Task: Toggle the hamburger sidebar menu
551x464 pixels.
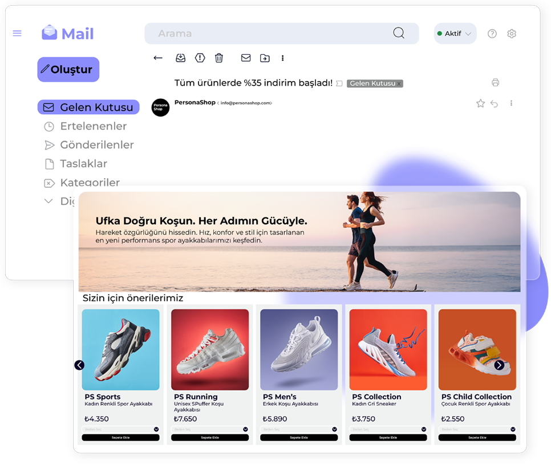Action: [x=17, y=34]
